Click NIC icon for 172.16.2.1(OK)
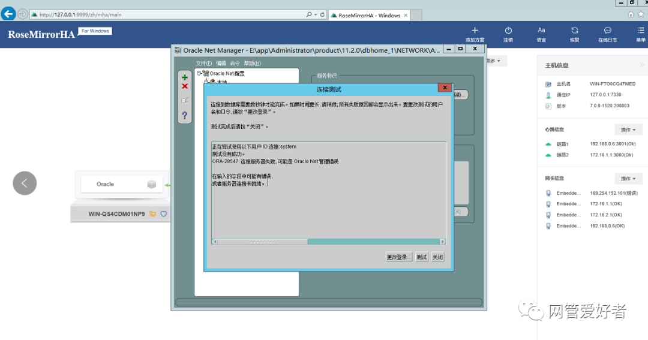 (x=548, y=215)
